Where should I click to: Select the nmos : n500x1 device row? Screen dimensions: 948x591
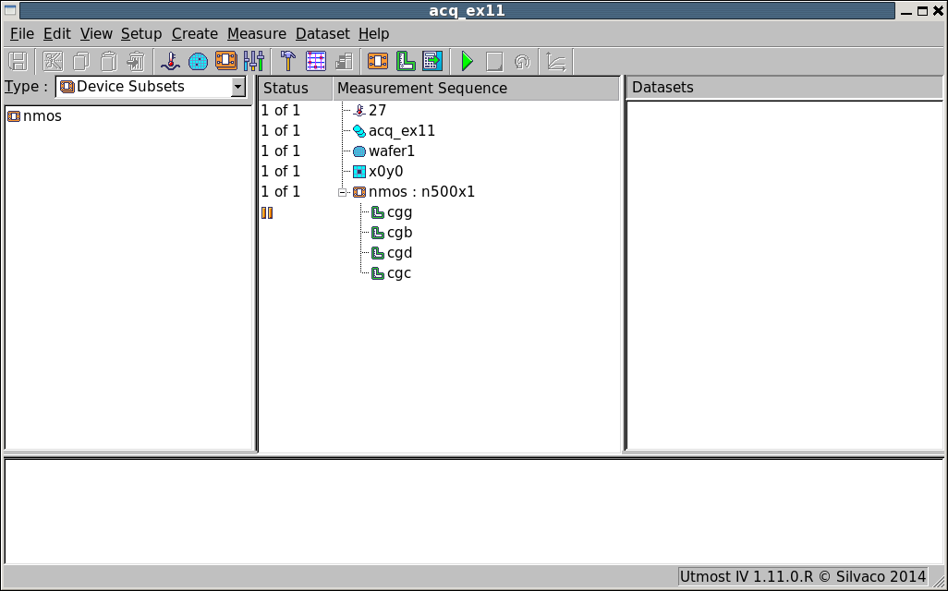point(422,192)
